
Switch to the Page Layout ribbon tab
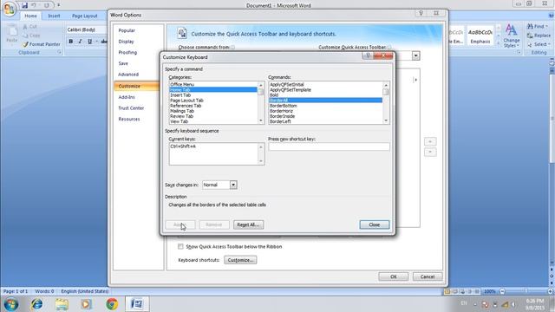[x=85, y=16]
